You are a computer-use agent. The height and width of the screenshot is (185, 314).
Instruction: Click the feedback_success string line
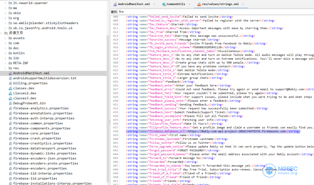[197, 108]
